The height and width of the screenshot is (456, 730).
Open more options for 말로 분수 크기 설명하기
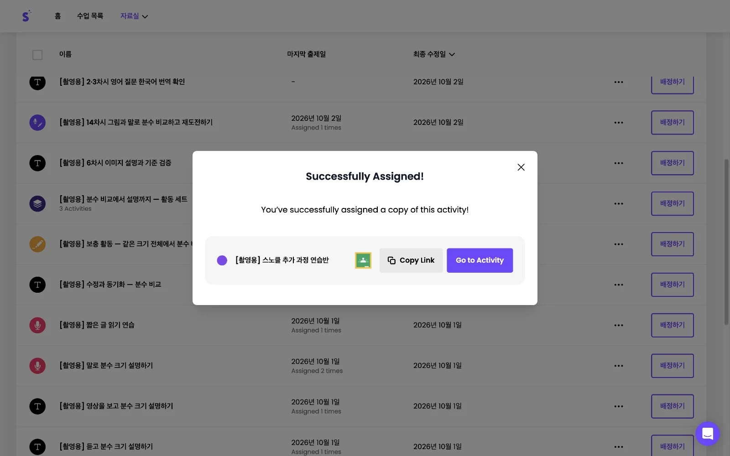pos(619,366)
